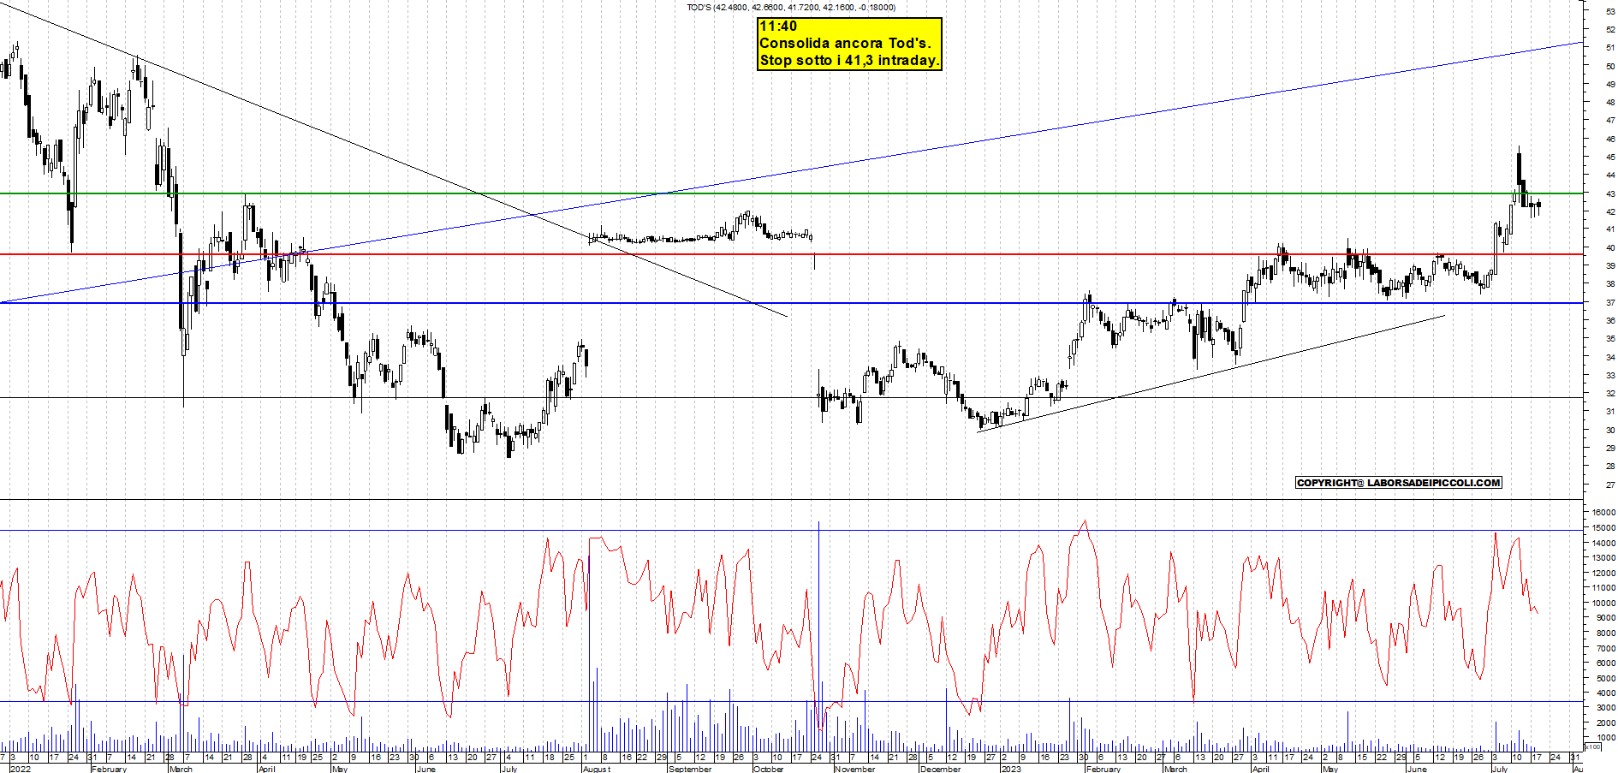
Task: Click the 'November' month label on time axis
Action: pos(855,769)
